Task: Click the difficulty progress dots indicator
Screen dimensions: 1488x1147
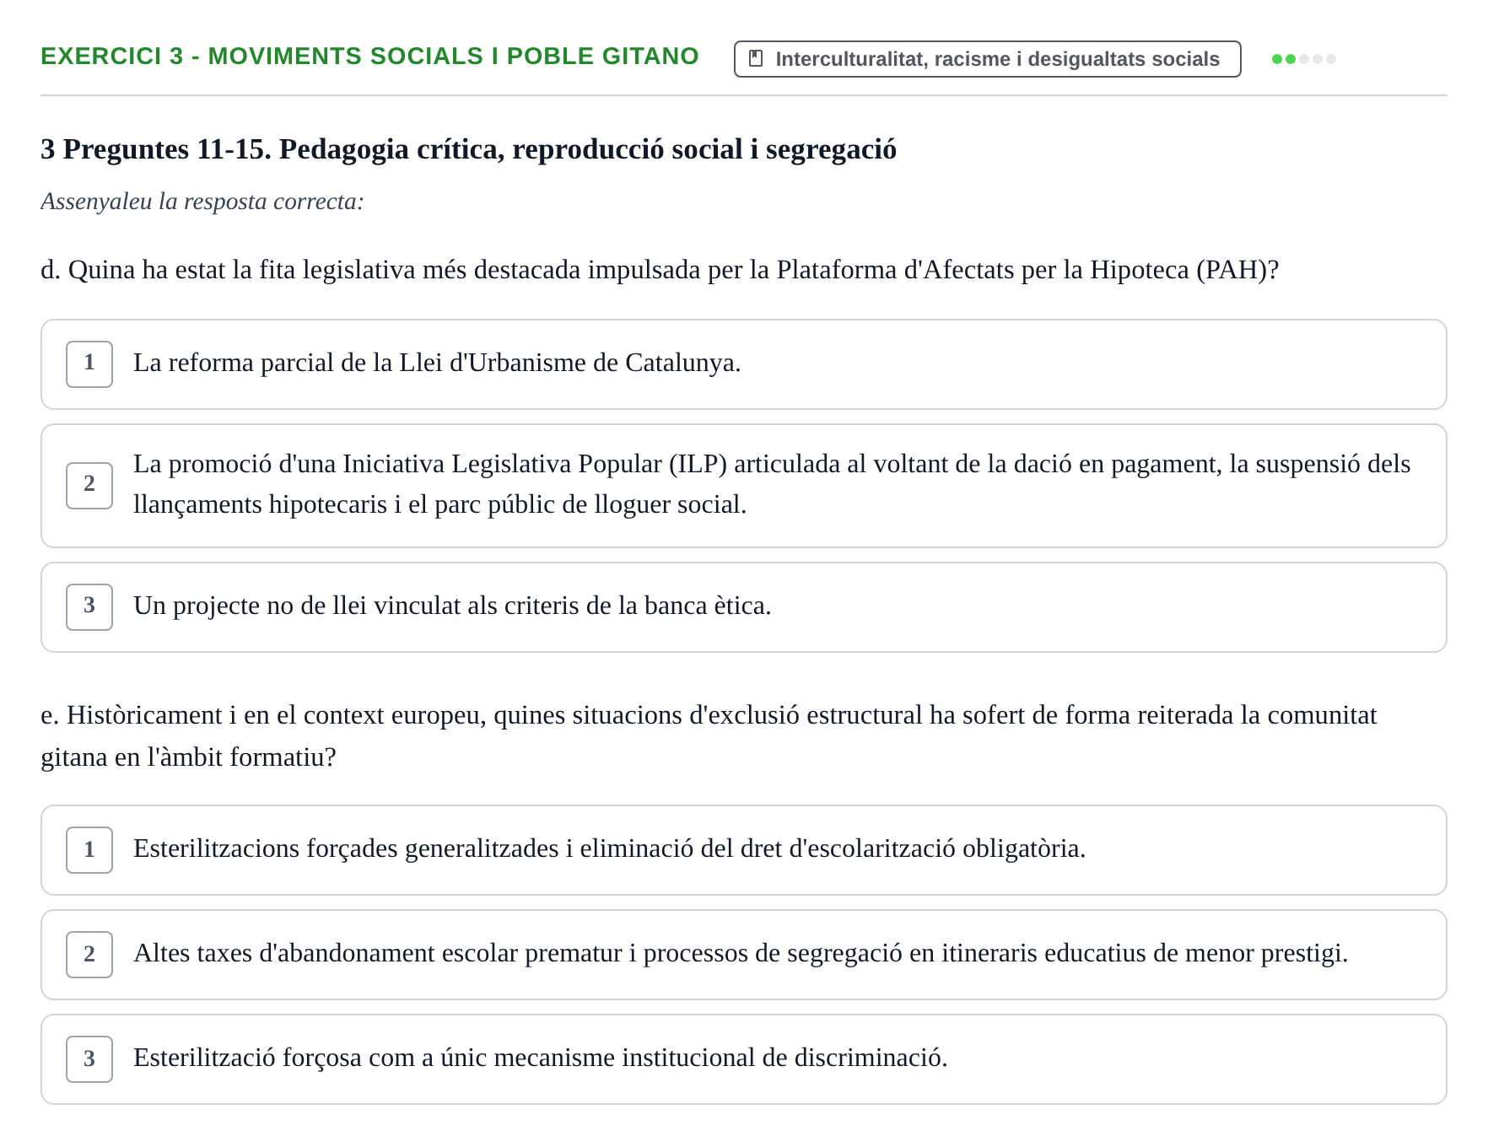Action: click(1303, 59)
